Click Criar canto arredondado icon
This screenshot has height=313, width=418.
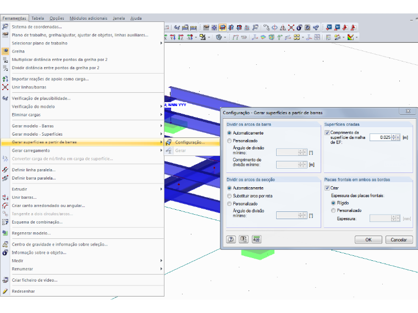[x=5, y=205]
